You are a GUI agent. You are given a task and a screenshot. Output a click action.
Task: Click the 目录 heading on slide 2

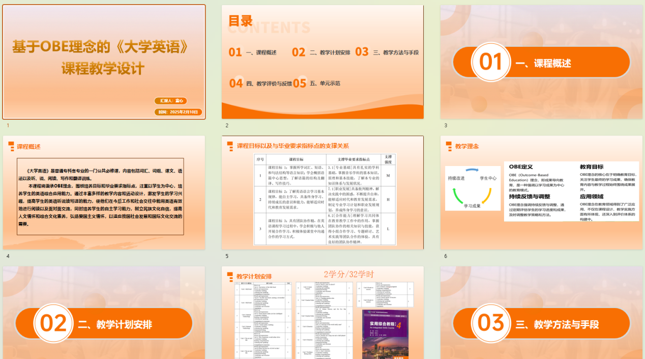pos(241,21)
